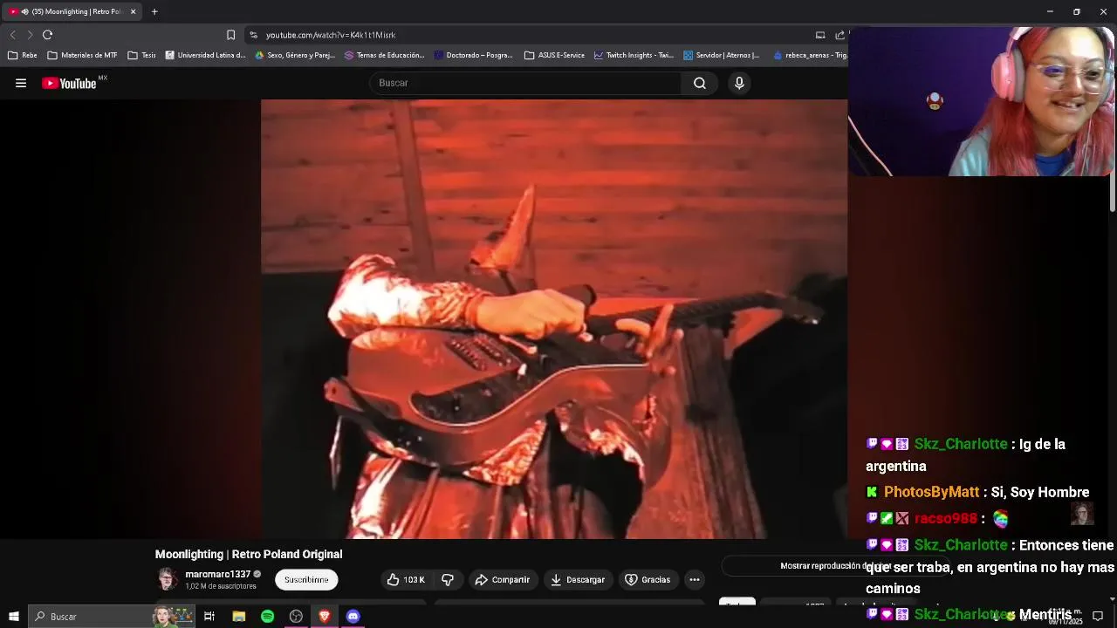Click PhotosByMatt username in chat overlay

click(x=932, y=493)
